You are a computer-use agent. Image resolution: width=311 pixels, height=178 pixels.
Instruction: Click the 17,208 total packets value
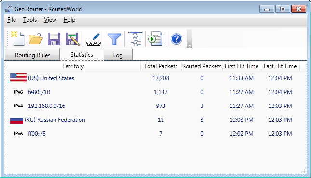point(161,78)
